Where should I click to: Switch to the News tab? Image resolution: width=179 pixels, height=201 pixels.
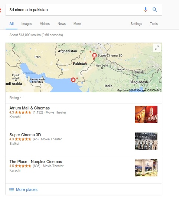click(62, 24)
